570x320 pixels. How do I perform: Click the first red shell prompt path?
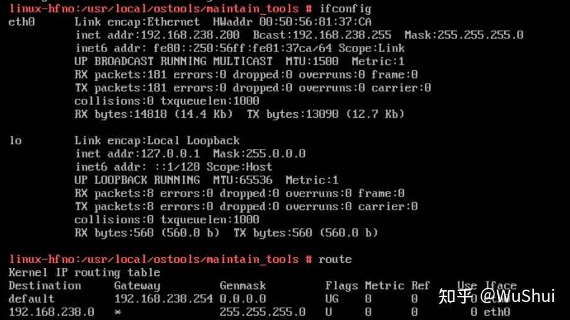pyautogui.click(x=154, y=9)
